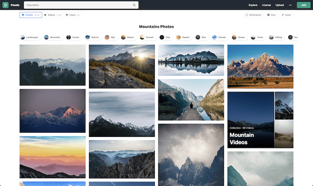Open the Explore menu
The width and height of the screenshot is (313, 186).
point(253,5)
